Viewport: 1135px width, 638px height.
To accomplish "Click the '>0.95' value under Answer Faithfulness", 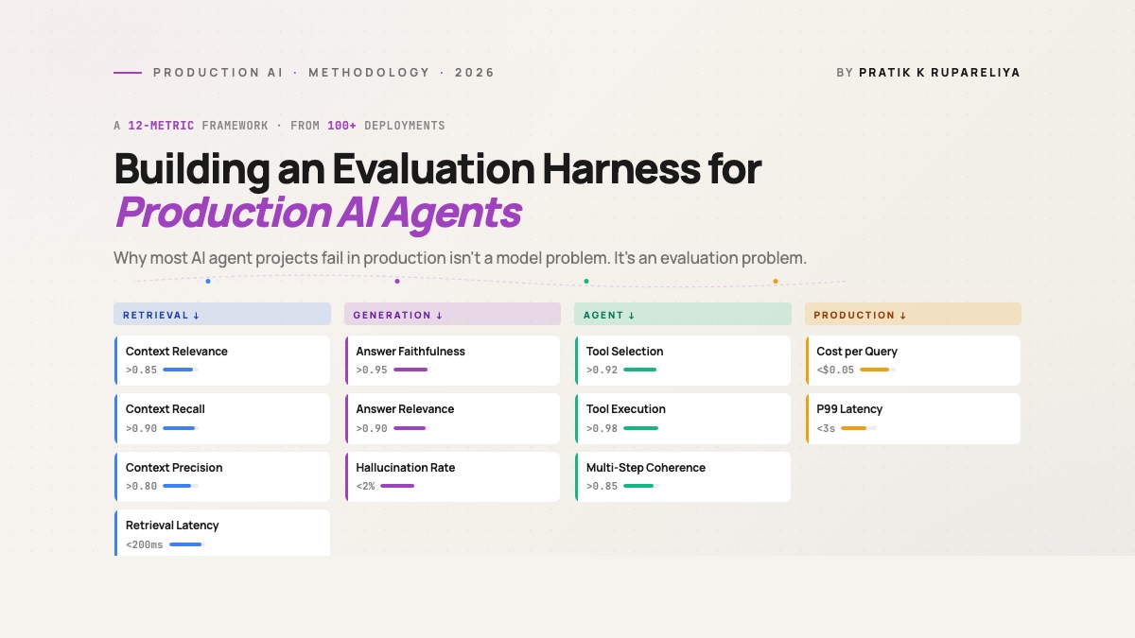I will (372, 371).
